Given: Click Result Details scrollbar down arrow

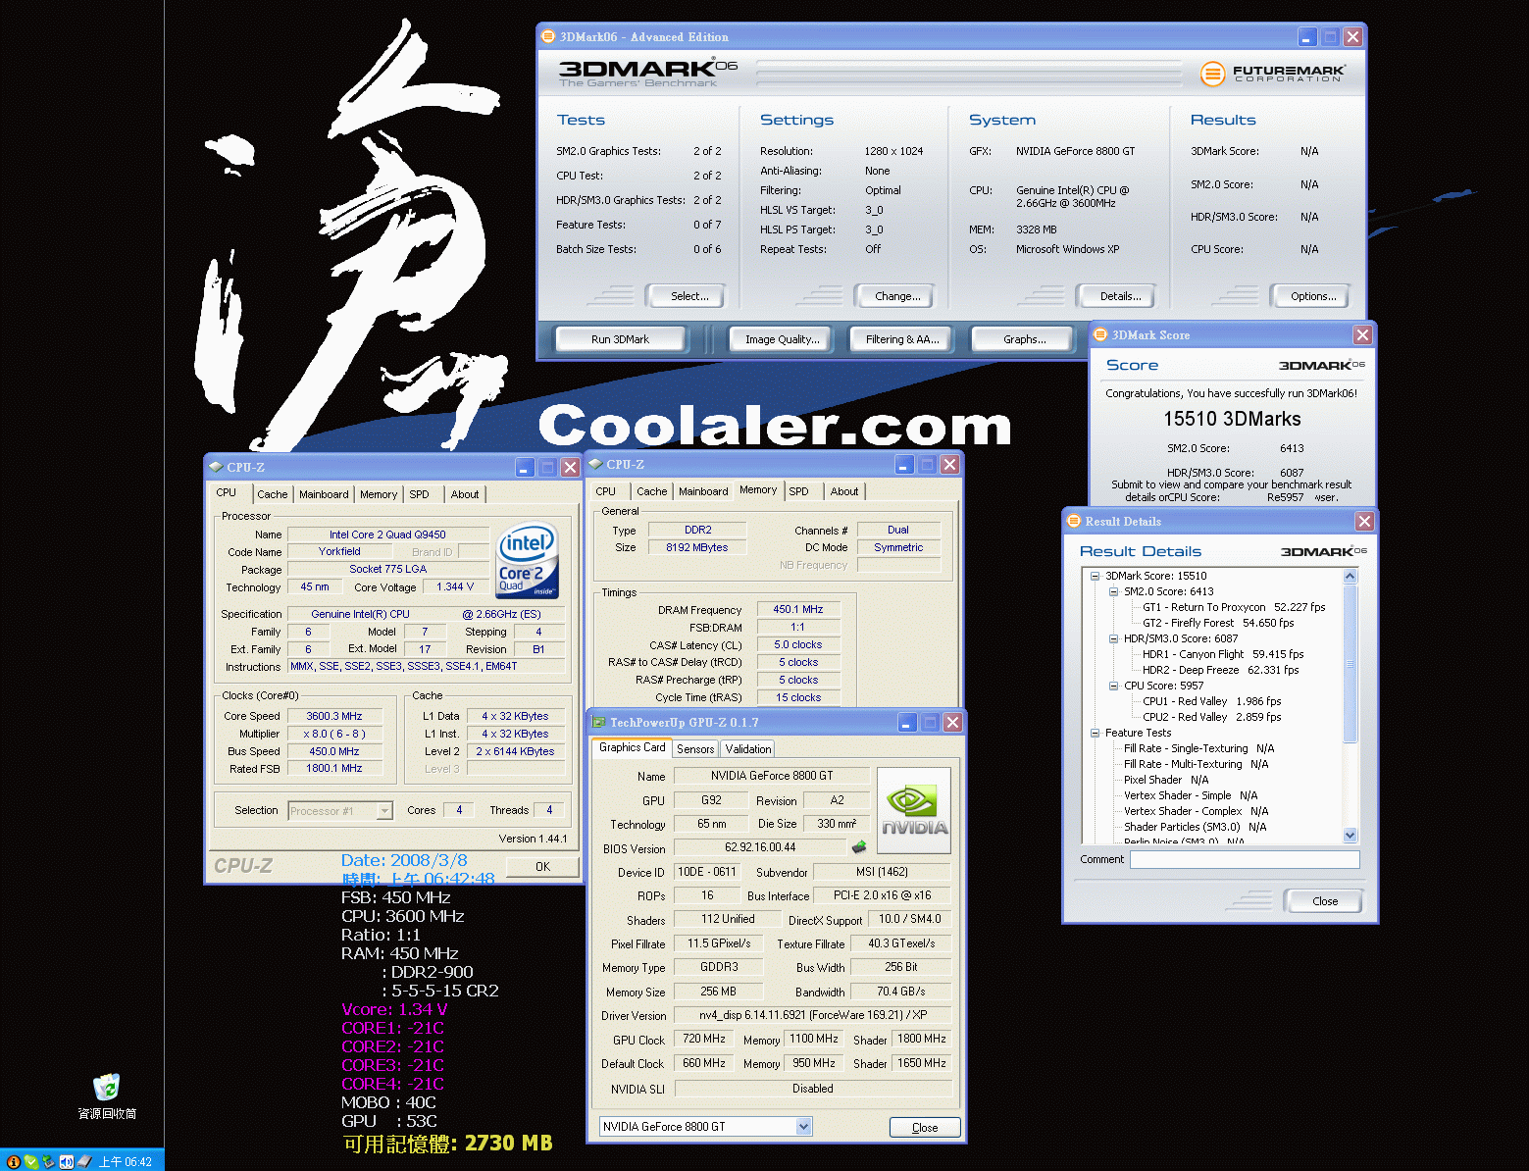Looking at the screenshot, I should (1351, 836).
